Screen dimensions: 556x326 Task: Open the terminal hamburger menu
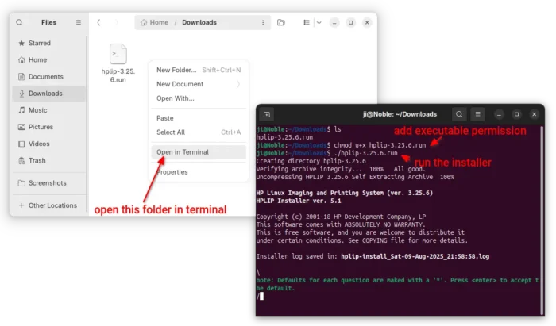(477, 114)
